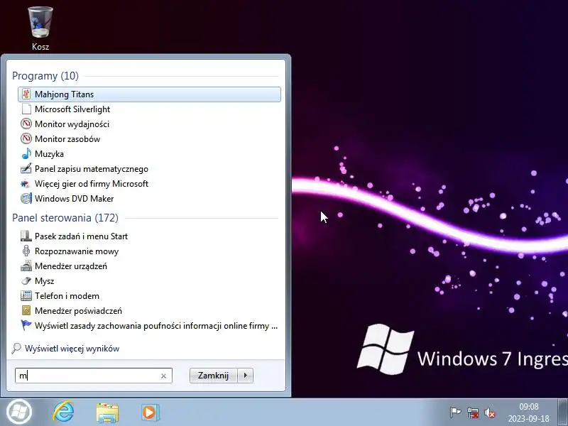The image size is (568, 426).
Task: Open Windows Explorer folder on taskbar
Action: coord(107,413)
